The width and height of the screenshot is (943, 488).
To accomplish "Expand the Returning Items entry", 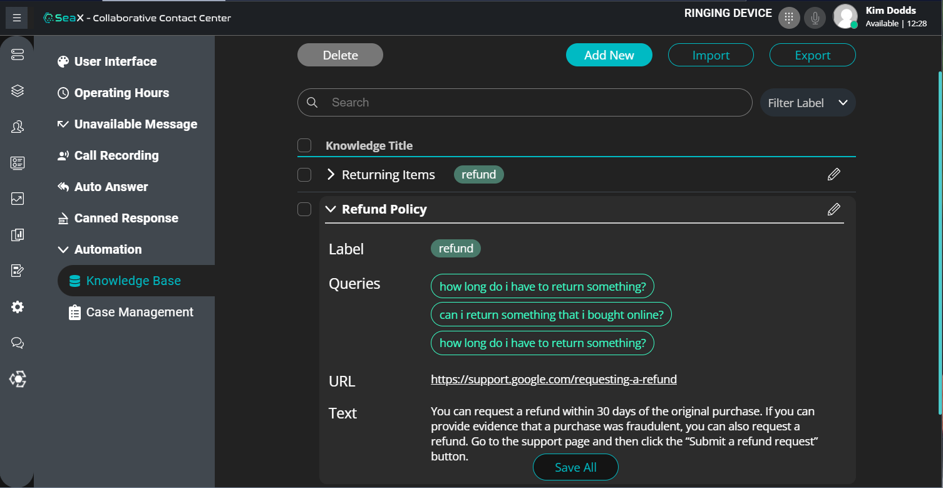I will [331, 175].
